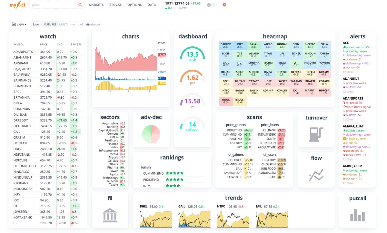Open the view dropdown
Image resolution: width=387 pixels, height=233 pixels.
coord(19,24)
